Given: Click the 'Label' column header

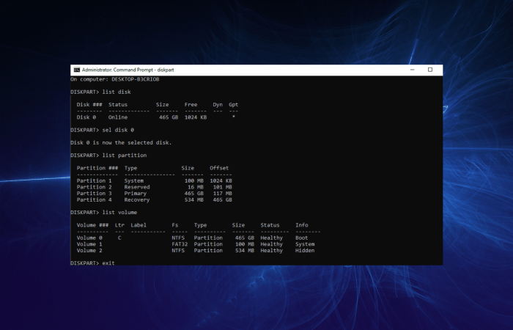Looking at the screenshot, I should (x=139, y=225).
